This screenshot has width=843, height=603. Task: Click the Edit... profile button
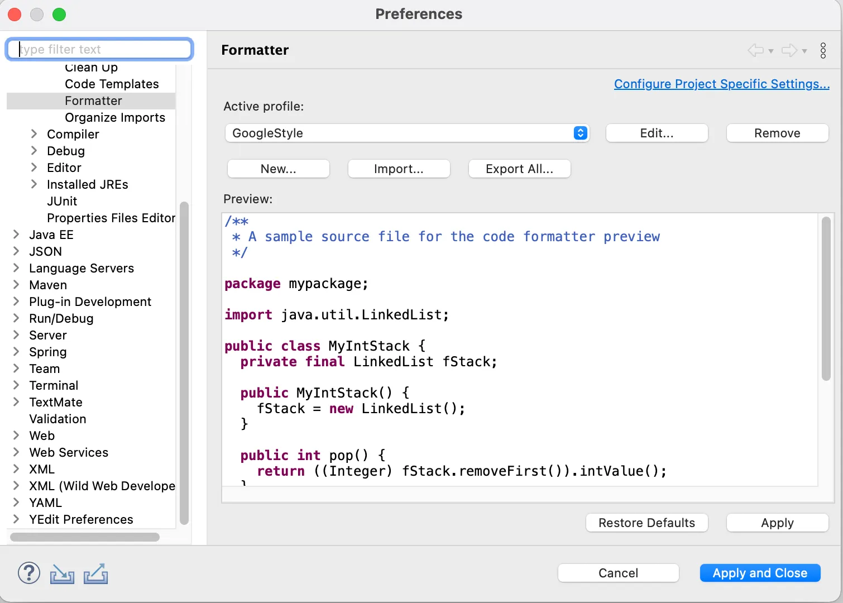tap(657, 133)
